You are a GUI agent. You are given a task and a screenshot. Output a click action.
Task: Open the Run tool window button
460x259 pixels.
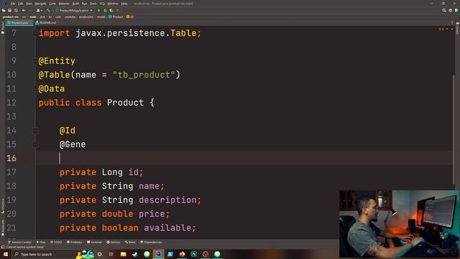pos(41,242)
